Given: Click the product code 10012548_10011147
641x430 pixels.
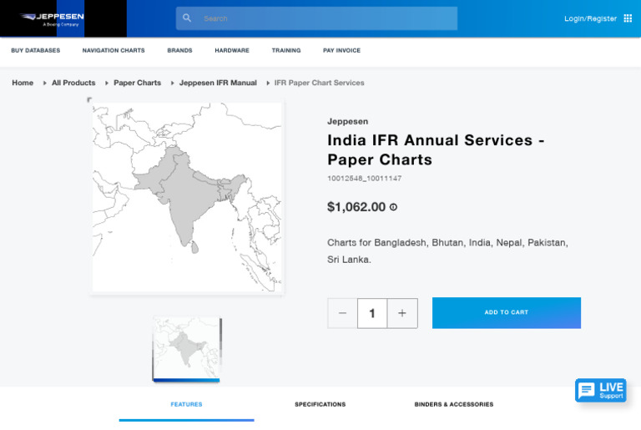Looking at the screenshot, I should [x=364, y=179].
